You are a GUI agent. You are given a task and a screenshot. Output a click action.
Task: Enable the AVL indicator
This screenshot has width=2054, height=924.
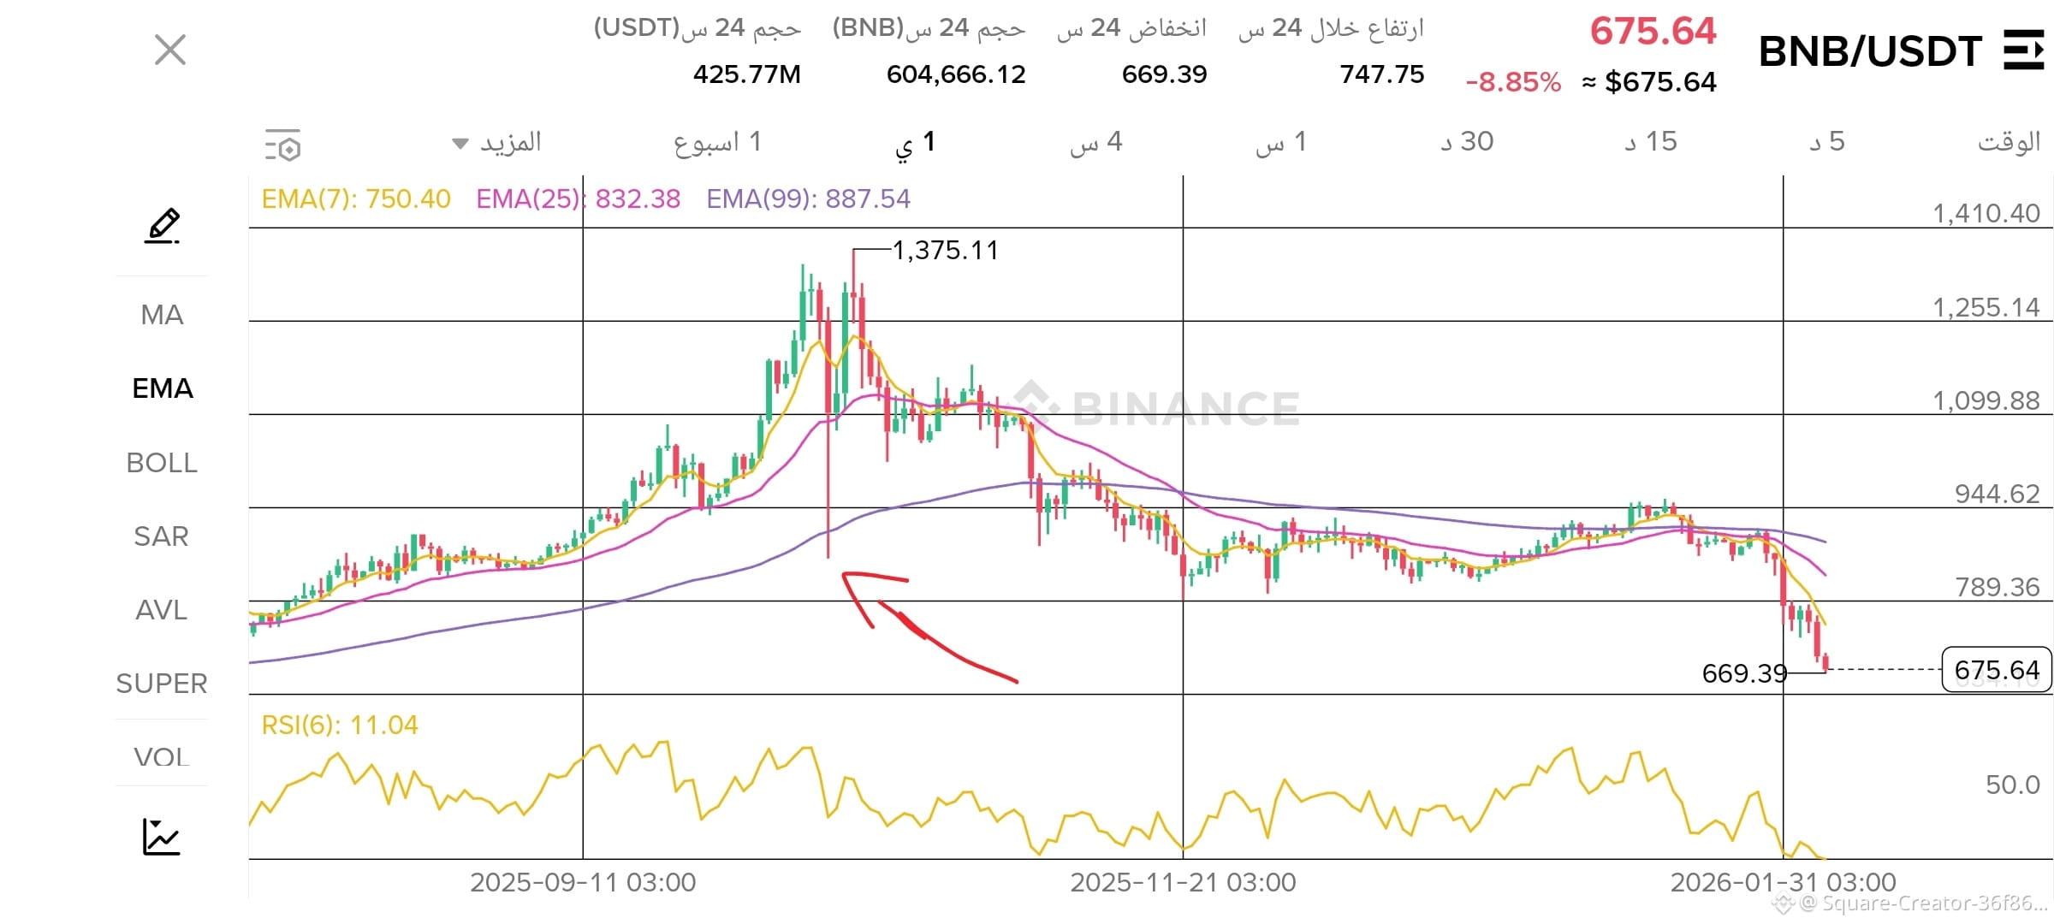[161, 610]
